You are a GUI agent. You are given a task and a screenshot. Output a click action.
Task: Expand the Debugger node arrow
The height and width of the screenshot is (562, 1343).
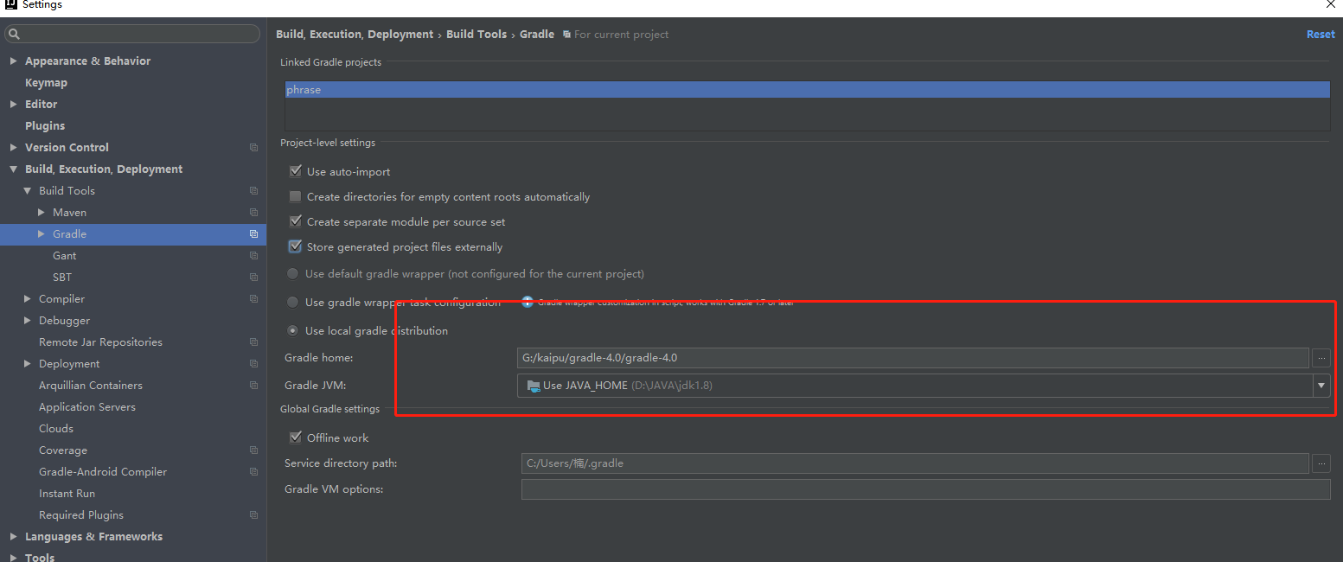click(28, 321)
